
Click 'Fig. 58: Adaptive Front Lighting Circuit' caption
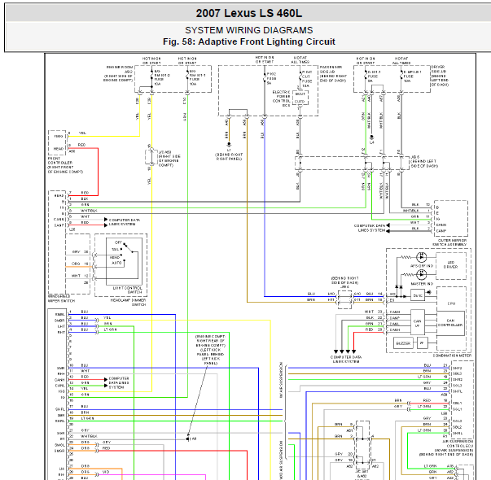click(249, 41)
